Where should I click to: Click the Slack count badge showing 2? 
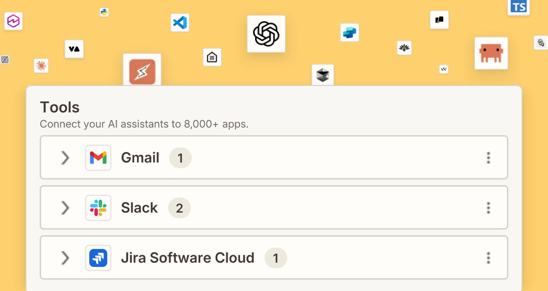click(180, 208)
